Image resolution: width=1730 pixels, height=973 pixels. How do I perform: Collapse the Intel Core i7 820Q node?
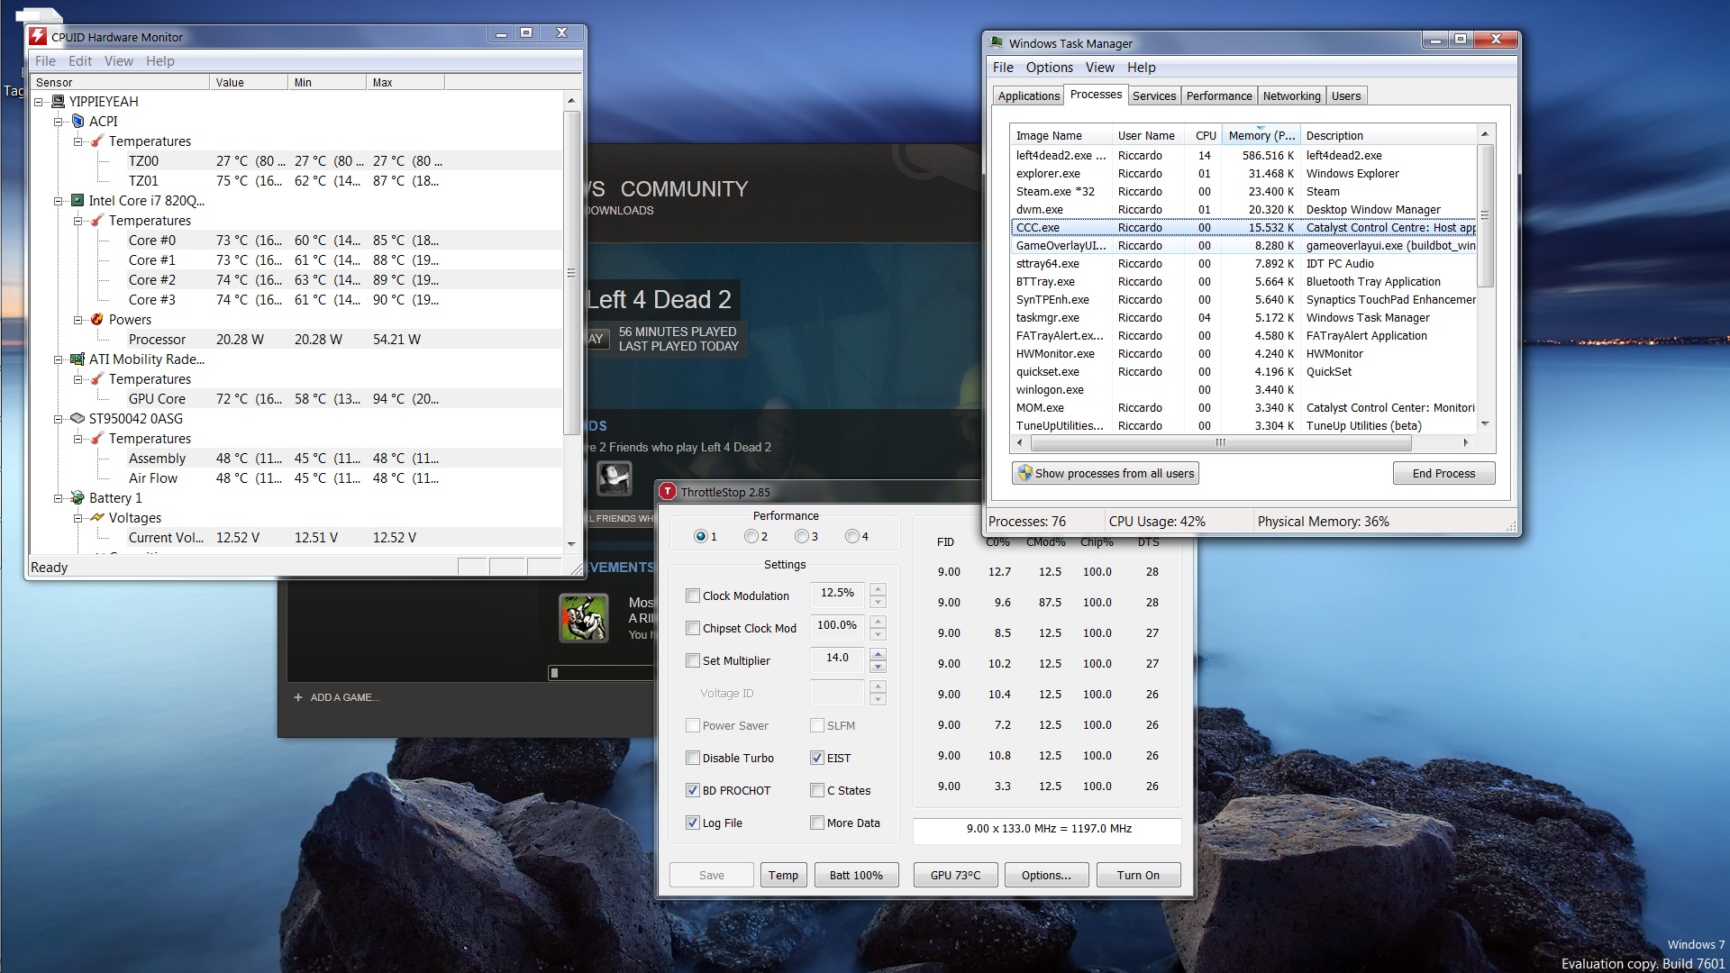[x=59, y=201]
